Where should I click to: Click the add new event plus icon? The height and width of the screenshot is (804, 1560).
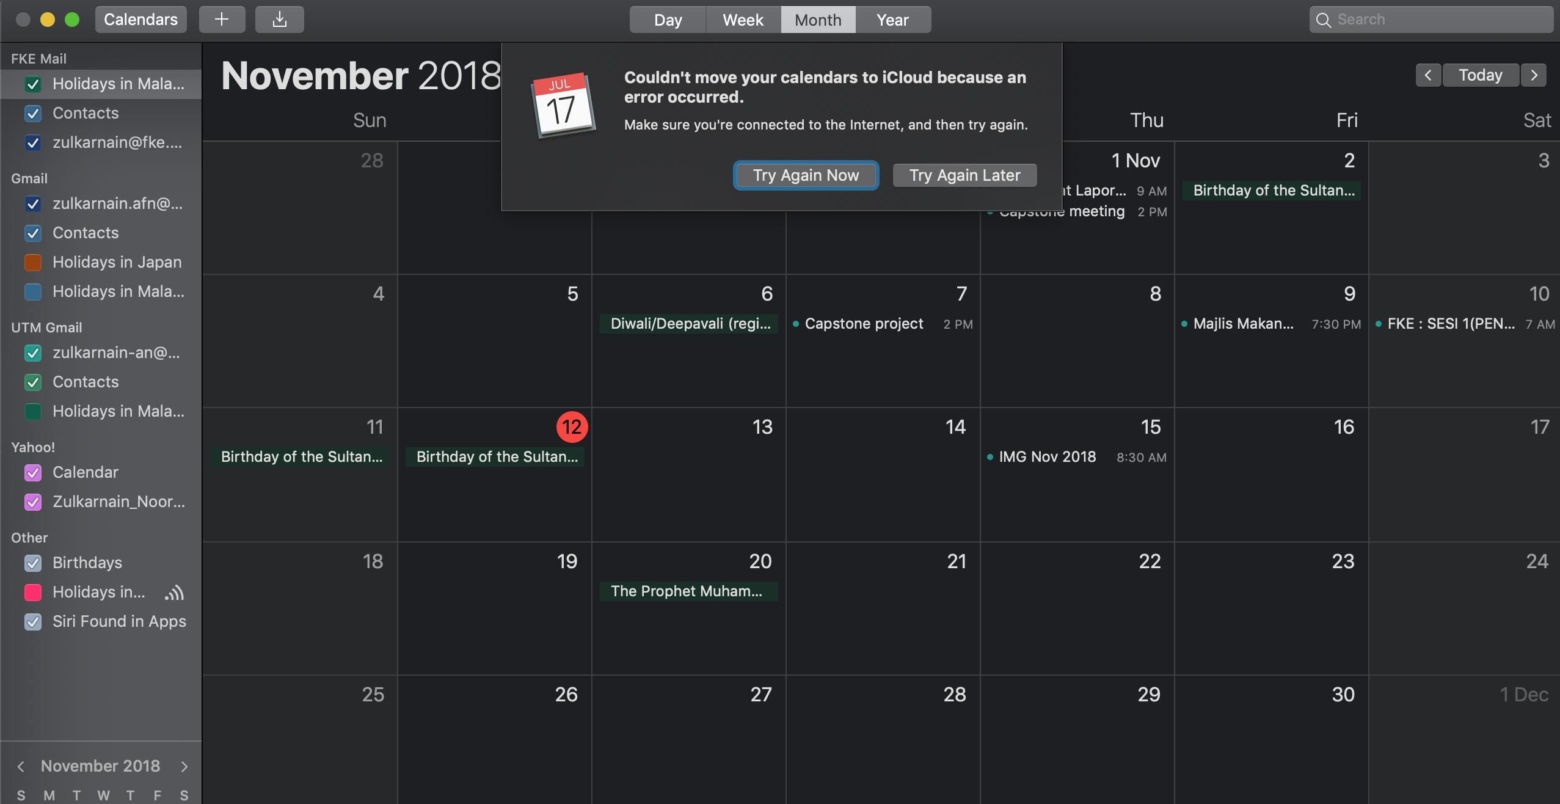click(222, 20)
